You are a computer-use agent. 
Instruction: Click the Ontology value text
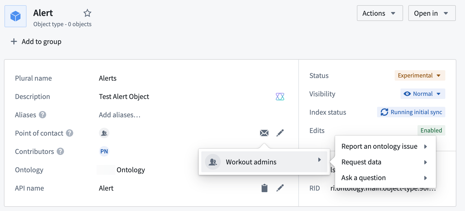click(131, 170)
